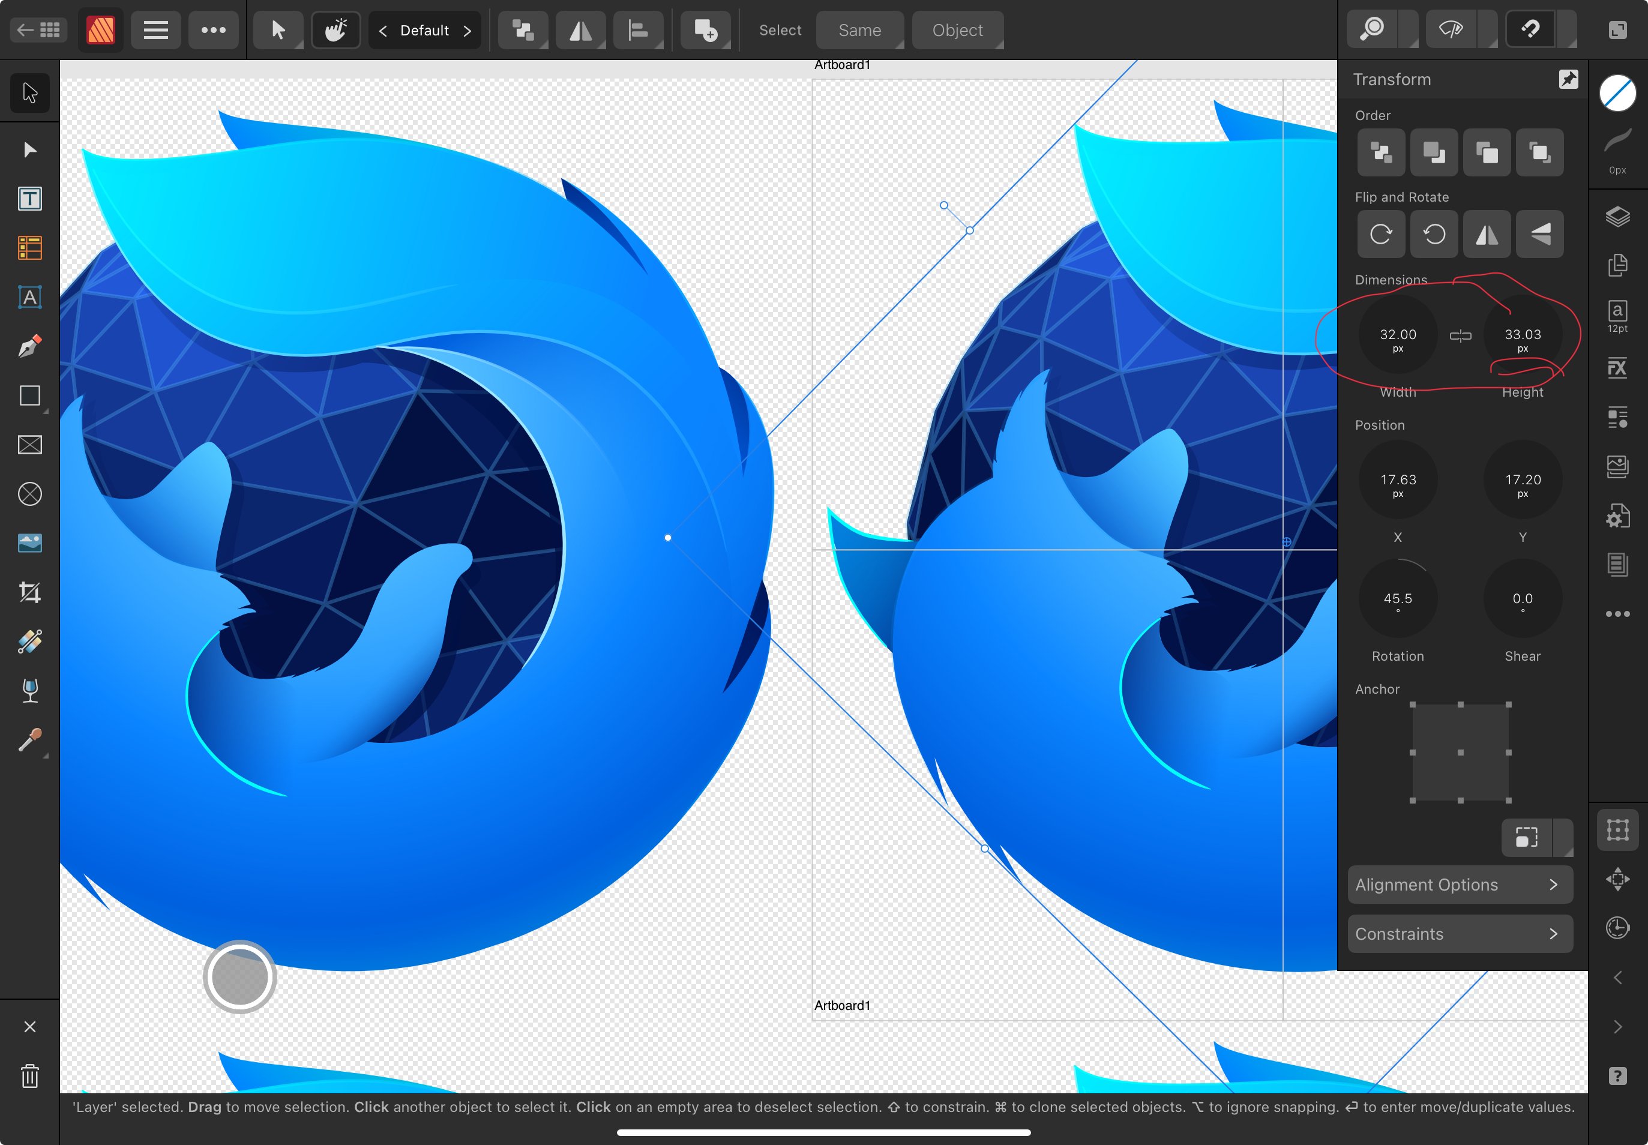The height and width of the screenshot is (1145, 1648).
Task: Adjust the Rotation dial showing 45.5
Action: click(1398, 598)
